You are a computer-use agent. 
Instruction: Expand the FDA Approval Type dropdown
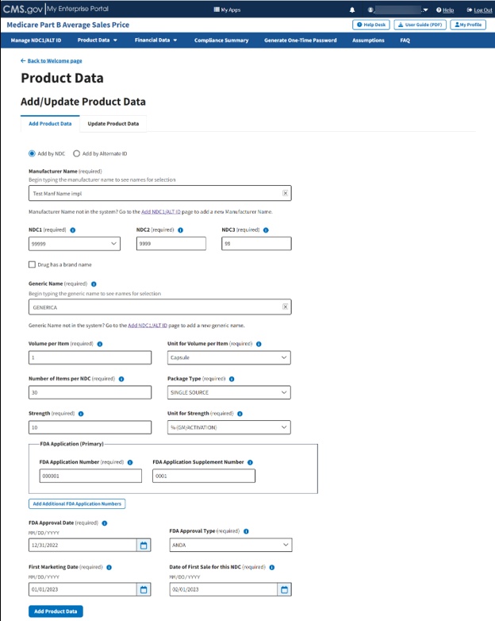point(230,546)
